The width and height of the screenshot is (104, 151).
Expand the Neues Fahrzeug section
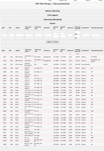coord(53,11)
